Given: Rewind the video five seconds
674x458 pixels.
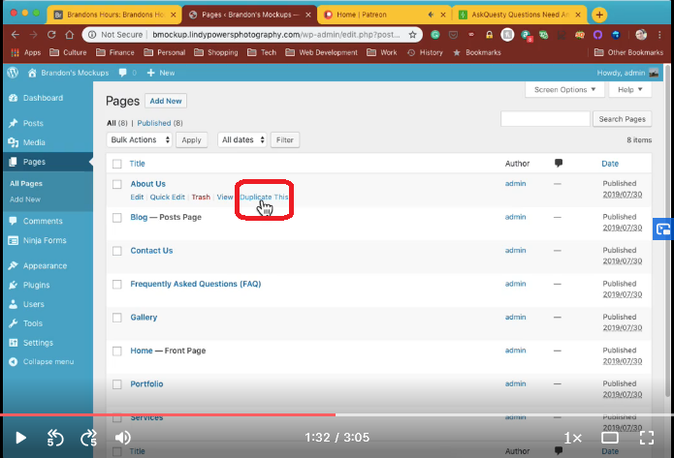Looking at the screenshot, I should 55,438.
